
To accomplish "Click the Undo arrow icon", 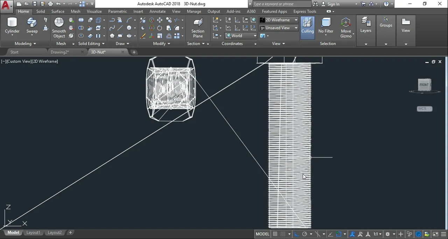I will pos(58,4).
